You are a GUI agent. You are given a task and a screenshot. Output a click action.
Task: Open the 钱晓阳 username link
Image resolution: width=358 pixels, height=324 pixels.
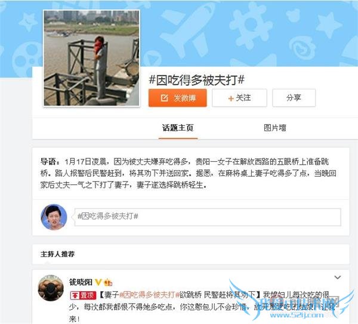(x=81, y=282)
